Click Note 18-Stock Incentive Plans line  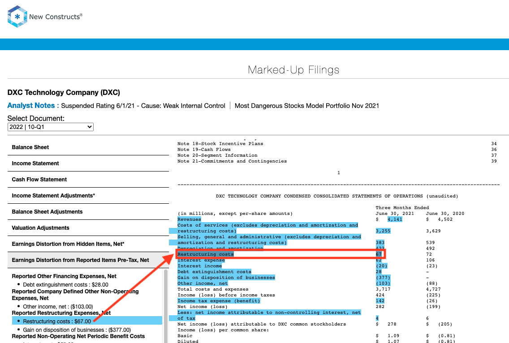click(220, 144)
